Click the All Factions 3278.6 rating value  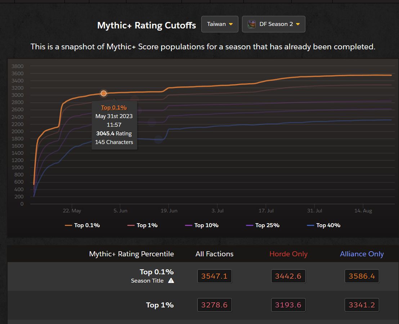point(214,305)
